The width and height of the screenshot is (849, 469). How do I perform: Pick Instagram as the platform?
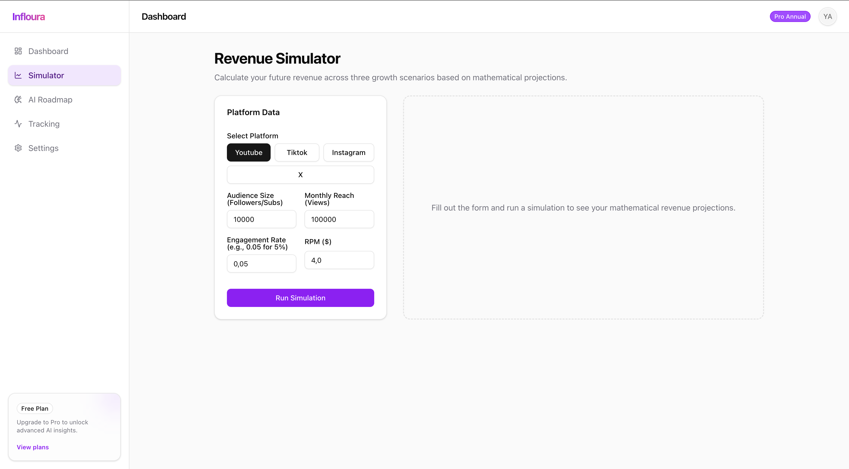click(x=349, y=152)
